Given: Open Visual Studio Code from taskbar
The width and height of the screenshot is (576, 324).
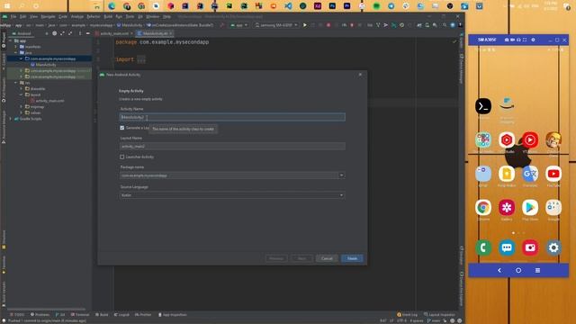Looking at the screenshot, I should pyautogui.click(x=288, y=6).
